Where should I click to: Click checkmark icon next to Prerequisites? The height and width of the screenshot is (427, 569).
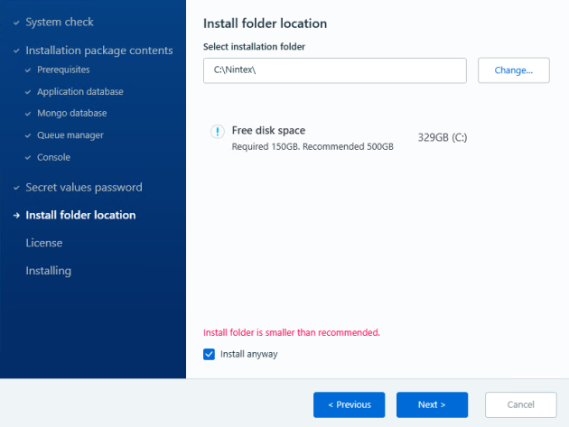(x=28, y=70)
